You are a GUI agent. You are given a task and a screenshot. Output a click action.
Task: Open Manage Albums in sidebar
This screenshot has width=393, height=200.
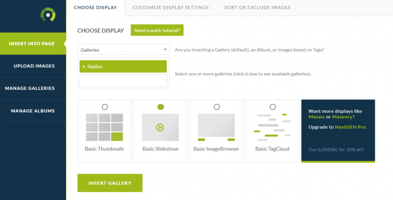tap(33, 111)
